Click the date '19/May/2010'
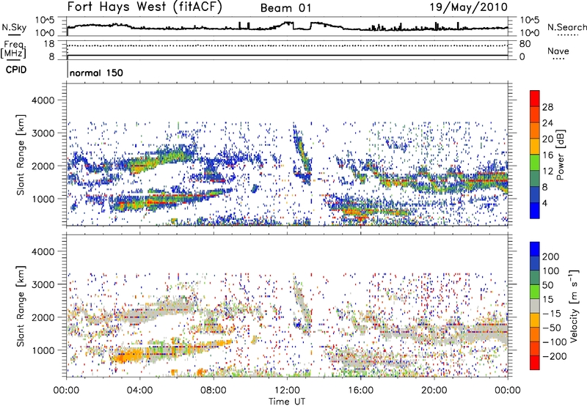The image size is (587, 406). click(x=469, y=7)
